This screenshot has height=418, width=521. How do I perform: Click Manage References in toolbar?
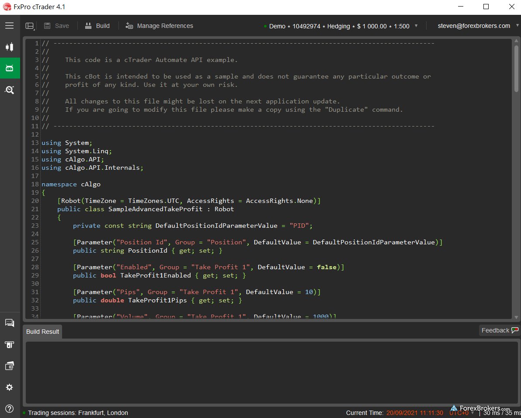tap(160, 26)
